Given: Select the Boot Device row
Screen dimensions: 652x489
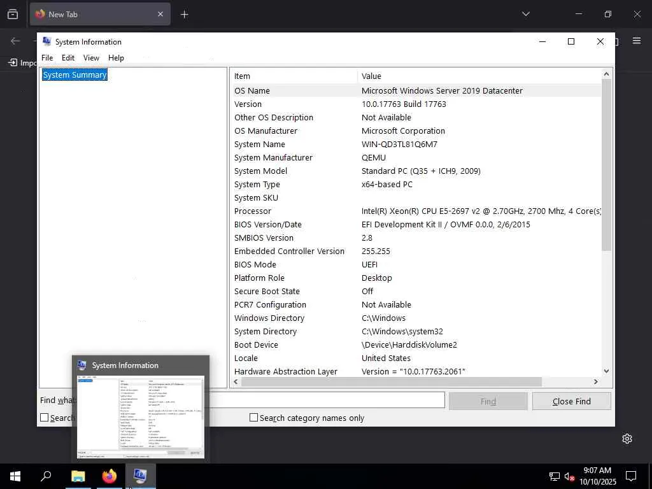Looking at the screenshot, I should [416, 344].
